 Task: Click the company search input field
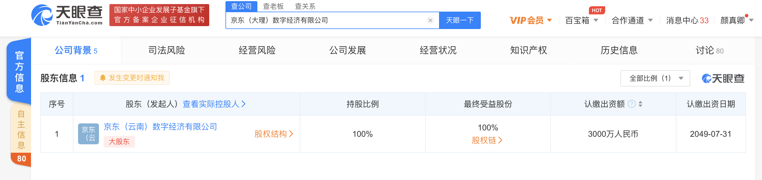coord(325,20)
